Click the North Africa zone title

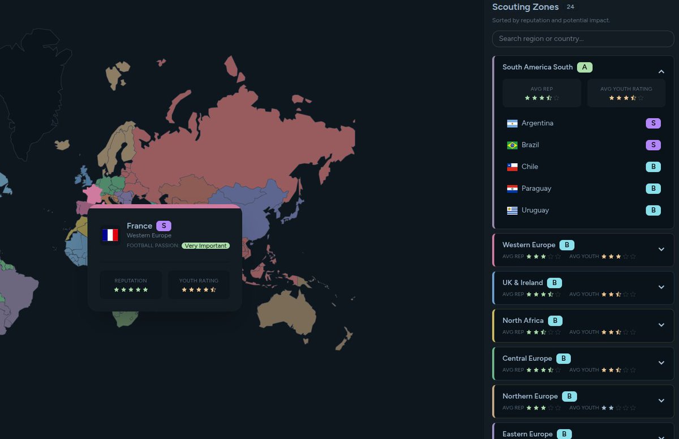(x=523, y=321)
